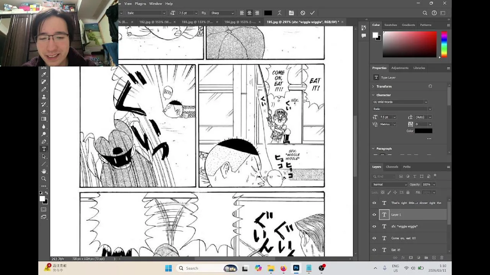Open blend mode Normal dropdown

click(x=390, y=184)
